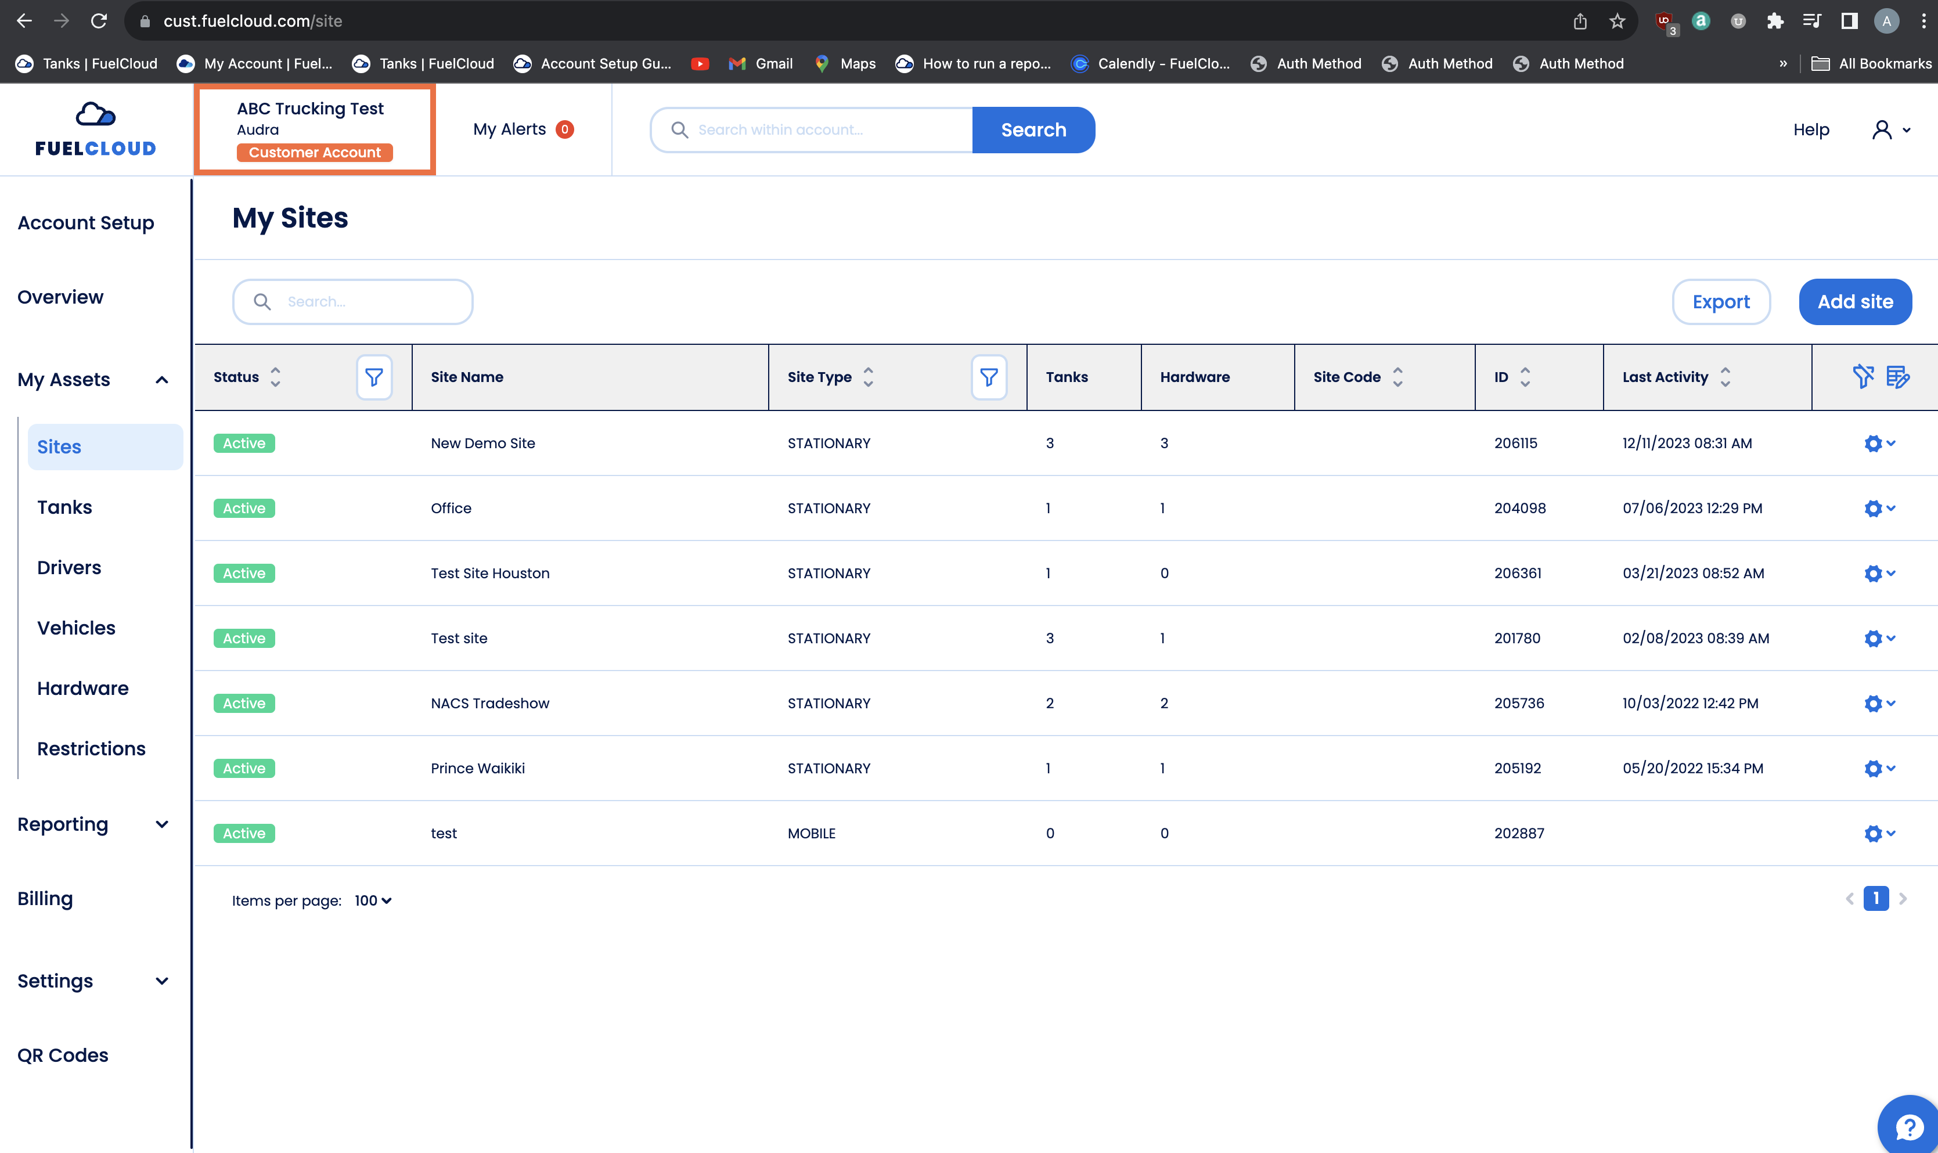Expand the Reporting section
This screenshot has width=1938, height=1153.
click(161, 824)
